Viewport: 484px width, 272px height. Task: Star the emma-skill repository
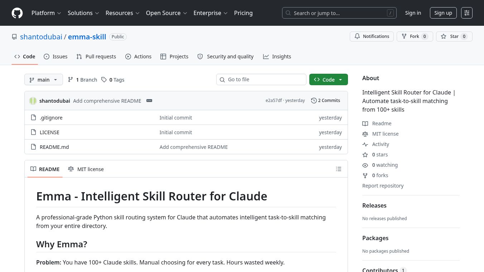(454, 37)
